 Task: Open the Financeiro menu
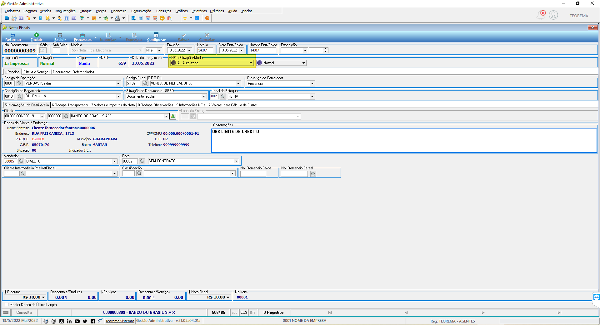point(119,11)
